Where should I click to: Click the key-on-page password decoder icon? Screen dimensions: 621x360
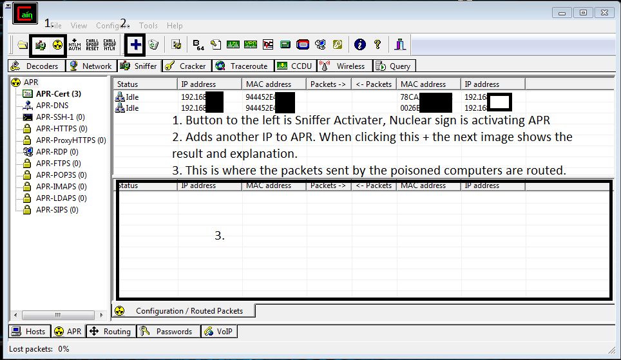215,44
